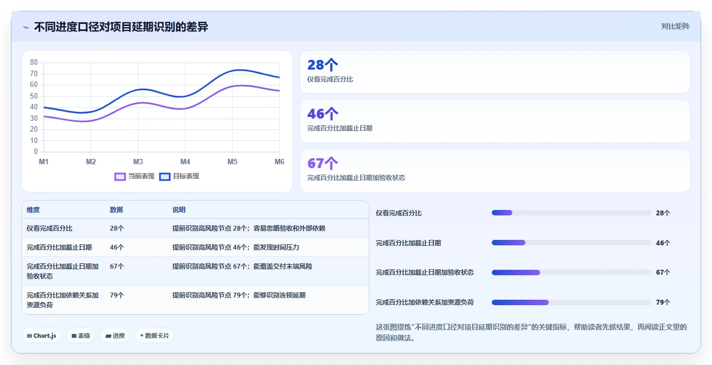This screenshot has height=365, width=712.
Task: Click the 完成百分比加截止日期加验收状态 progress bar
Action: tap(571, 272)
